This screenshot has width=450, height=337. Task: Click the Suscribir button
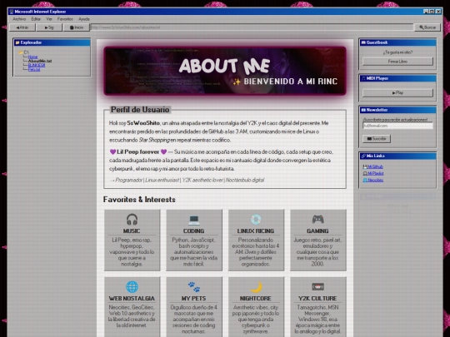tap(377, 139)
